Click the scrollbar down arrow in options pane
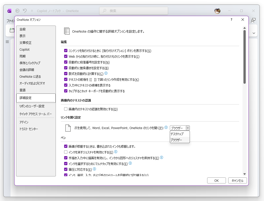The width and height of the screenshot is (264, 201). pyautogui.click(x=244, y=174)
